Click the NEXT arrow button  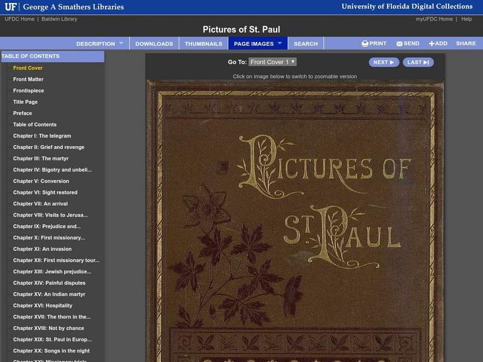[x=383, y=62]
